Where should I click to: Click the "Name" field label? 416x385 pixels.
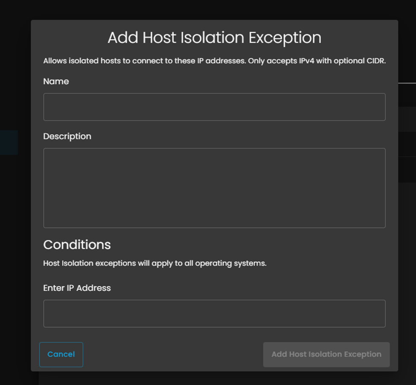[x=56, y=81]
